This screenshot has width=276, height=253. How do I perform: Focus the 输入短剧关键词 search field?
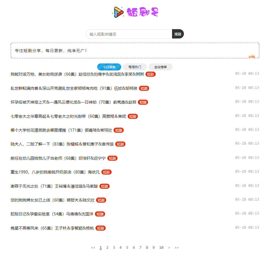click(x=129, y=34)
